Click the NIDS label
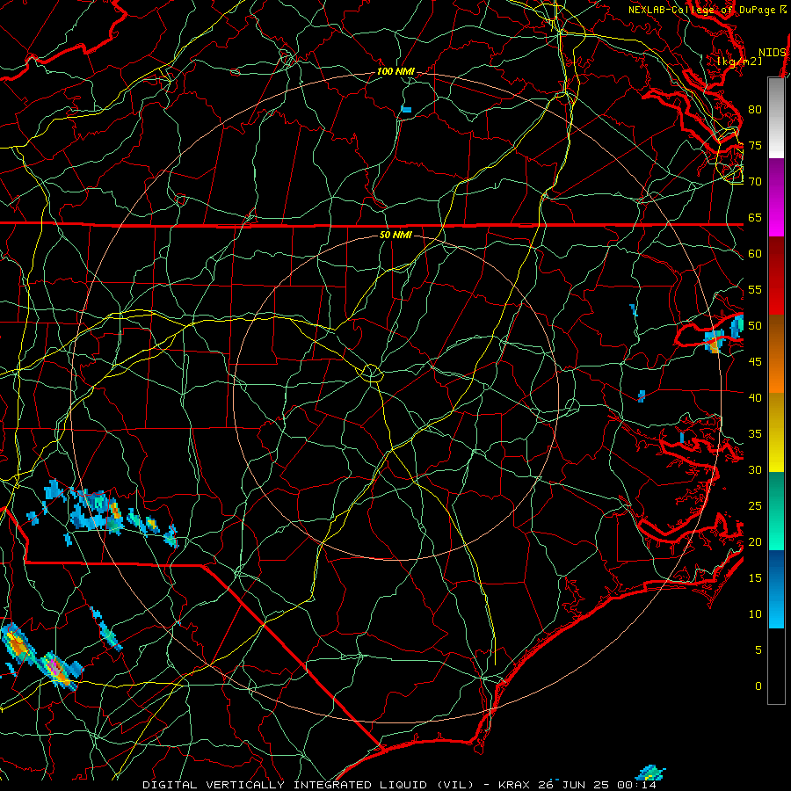Screen dimensions: 791x791 [x=772, y=53]
